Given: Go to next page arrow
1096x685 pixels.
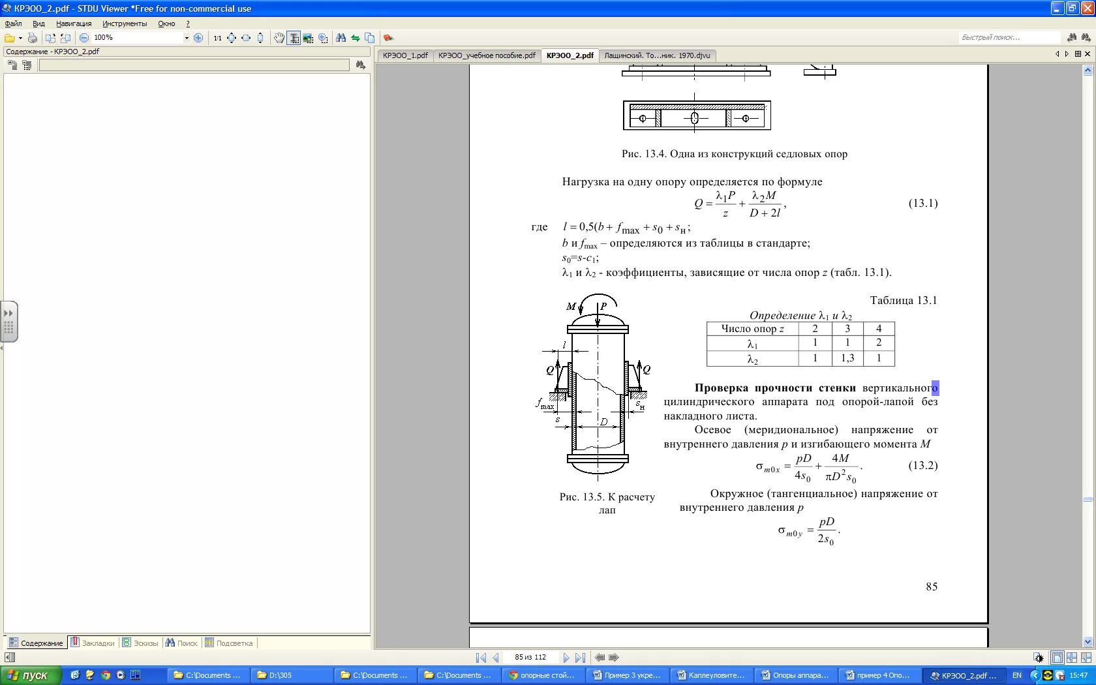Looking at the screenshot, I should tap(566, 658).
